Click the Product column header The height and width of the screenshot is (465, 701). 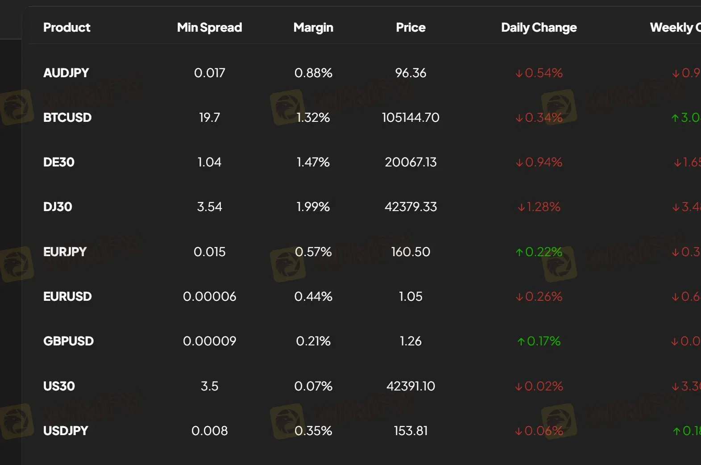[66, 28]
